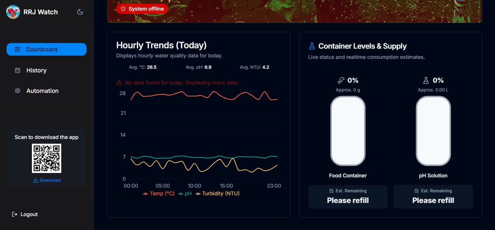Viewport: 495px width, 230px height.
Task: Click the Download app link
Action: 47,180
